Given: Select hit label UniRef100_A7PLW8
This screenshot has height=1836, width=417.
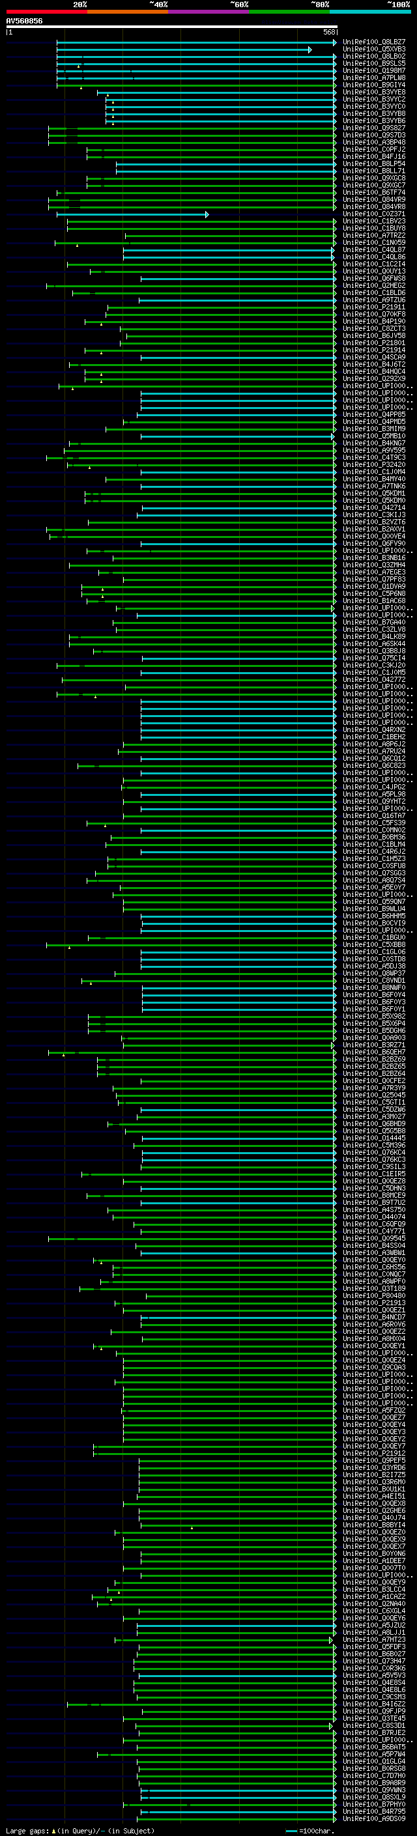Looking at the screenshot, I should 373,78.
